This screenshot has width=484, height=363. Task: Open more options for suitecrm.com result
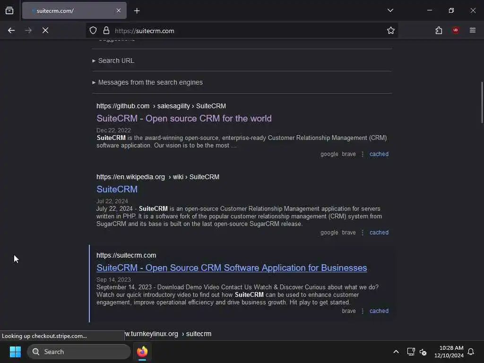coord(363,311)
